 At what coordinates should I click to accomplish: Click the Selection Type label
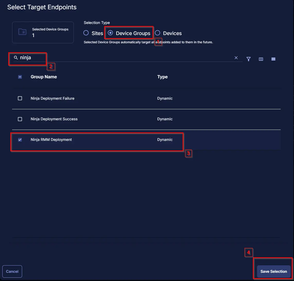pos(97,23)
